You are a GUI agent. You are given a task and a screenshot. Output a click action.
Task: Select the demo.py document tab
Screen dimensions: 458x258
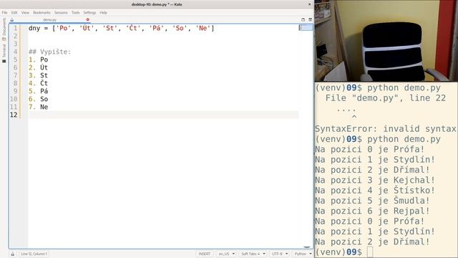pyautogui.click(x=49, y=19)
